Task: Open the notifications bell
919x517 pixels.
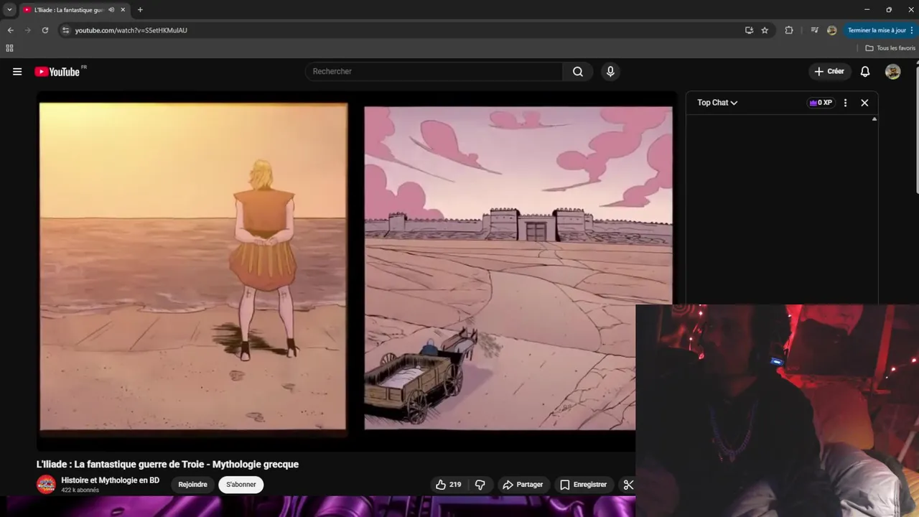Action: coord(865,71)
